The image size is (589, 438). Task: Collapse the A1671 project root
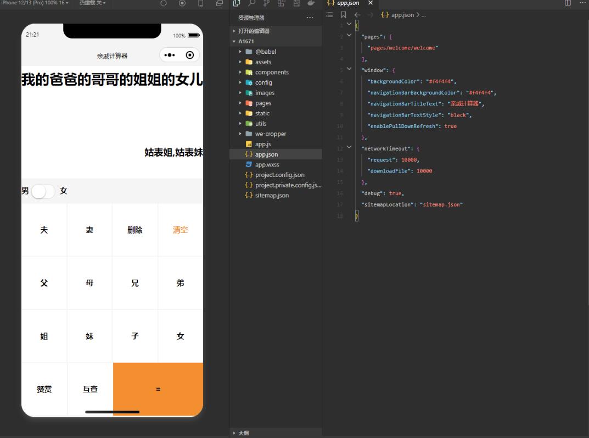pyautogui.click(x=234, y=42)
